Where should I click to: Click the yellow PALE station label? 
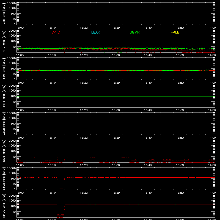point(175,32)
